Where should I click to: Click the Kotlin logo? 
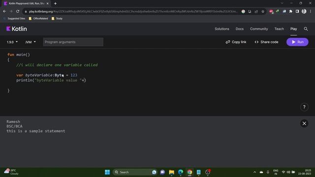16,29
